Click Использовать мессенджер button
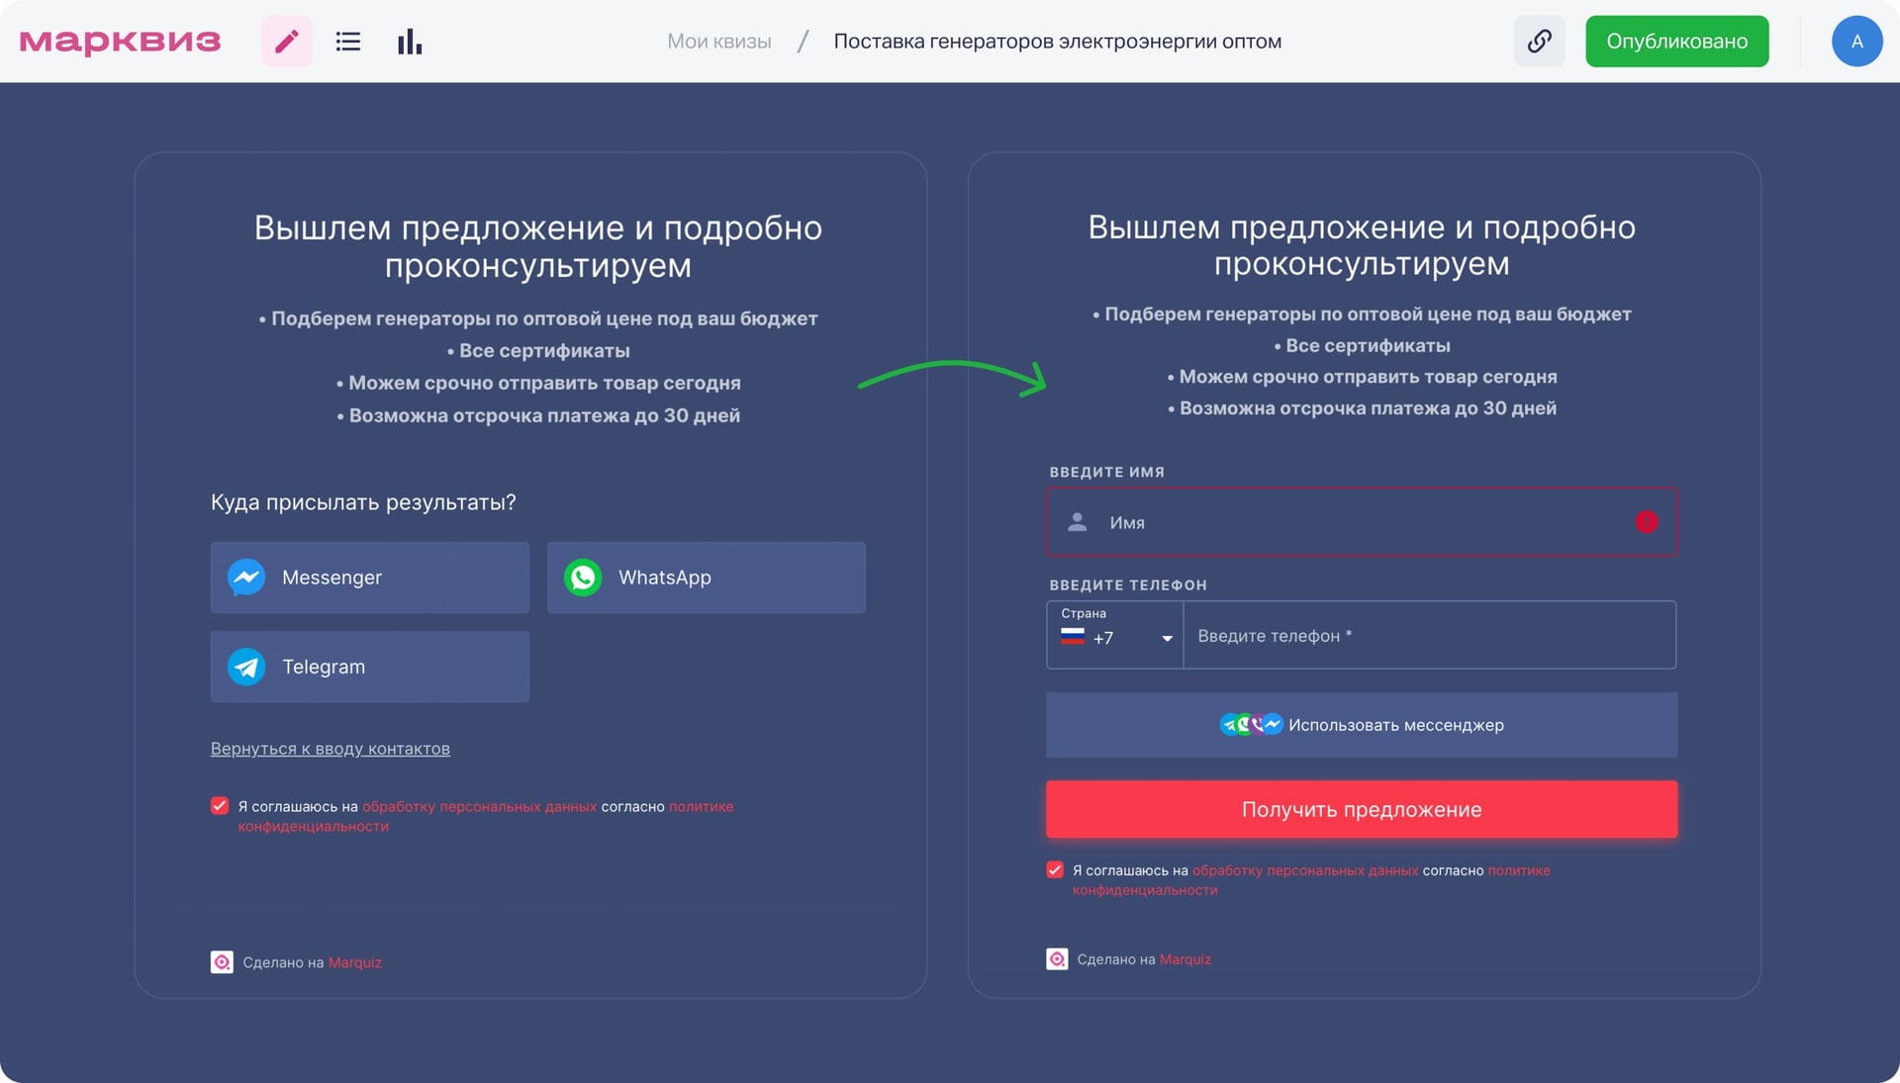 pyautogui.click(x=1361, y=725)
